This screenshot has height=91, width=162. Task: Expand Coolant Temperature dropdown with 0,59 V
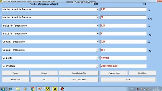pos(97,42)
